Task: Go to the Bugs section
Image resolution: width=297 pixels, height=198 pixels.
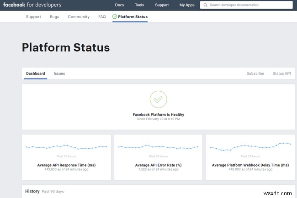Action: (54, 17)
